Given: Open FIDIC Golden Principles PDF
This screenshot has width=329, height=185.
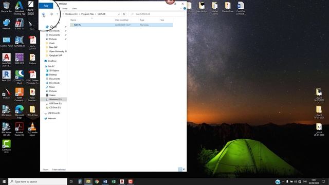Looking at the screenshot, I should pyautogui.click(x=32, y=77).
